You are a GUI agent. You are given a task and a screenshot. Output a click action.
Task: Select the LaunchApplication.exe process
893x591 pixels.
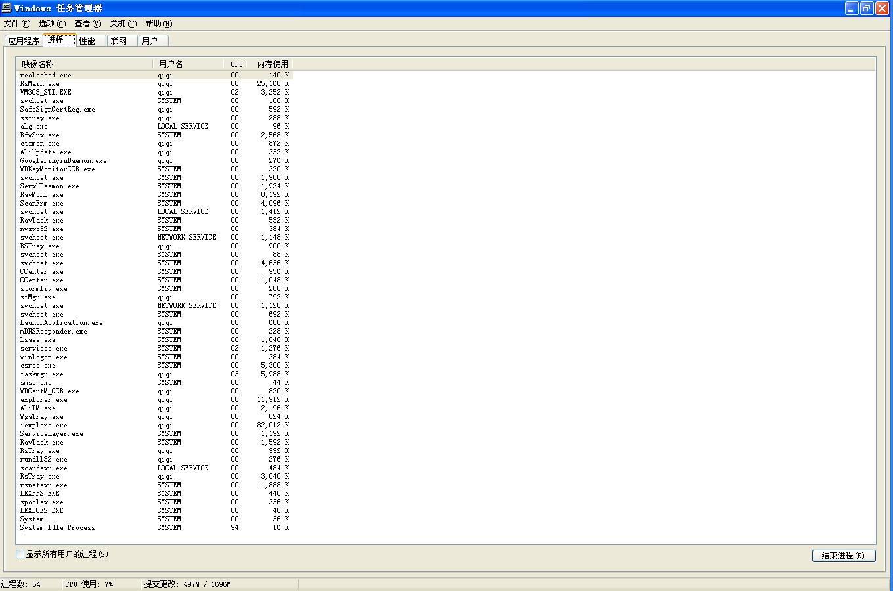click(x=154, y=323)
